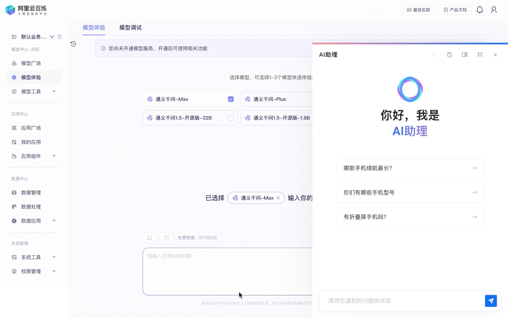Click the AI助理 circular logo
508x318 pixels.
tap(410, 89)
